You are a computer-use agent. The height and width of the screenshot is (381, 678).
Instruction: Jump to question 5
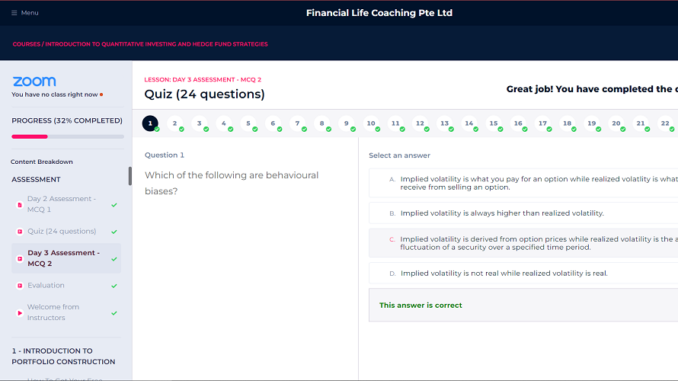(248, 123)
